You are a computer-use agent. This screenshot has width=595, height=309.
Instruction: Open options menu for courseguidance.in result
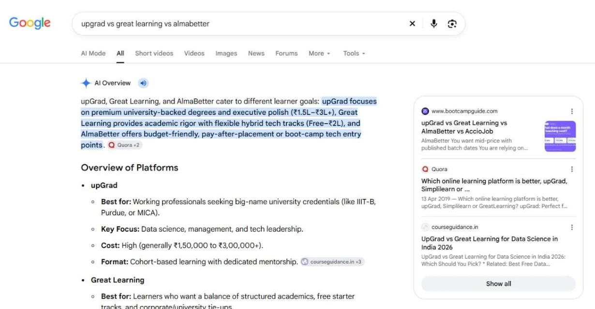pyautogui.click(x=572, y=227)
